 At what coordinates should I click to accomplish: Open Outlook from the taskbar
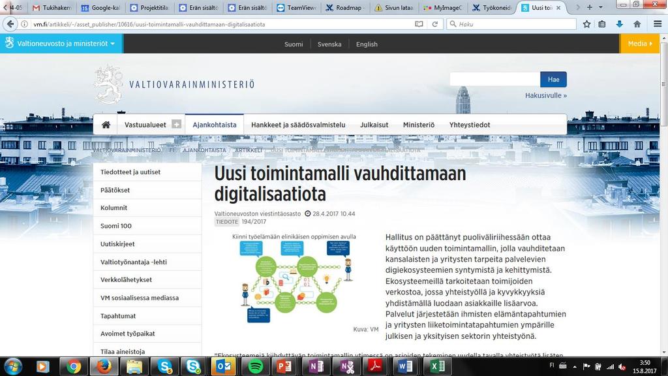point(224,367)
